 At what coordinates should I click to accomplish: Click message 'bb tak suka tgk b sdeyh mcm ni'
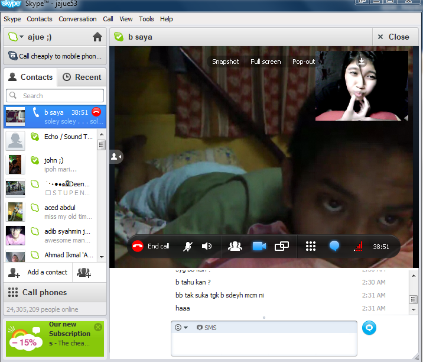[x=220, y=295]
